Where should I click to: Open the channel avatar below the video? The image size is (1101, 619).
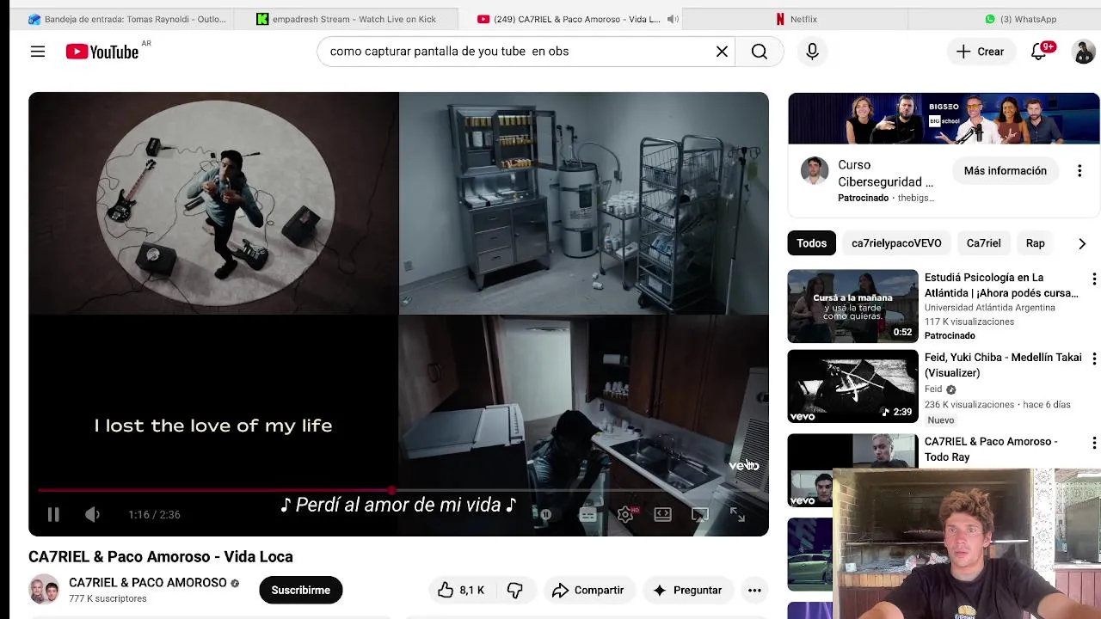pyautogui.click(x=44, y=590)
